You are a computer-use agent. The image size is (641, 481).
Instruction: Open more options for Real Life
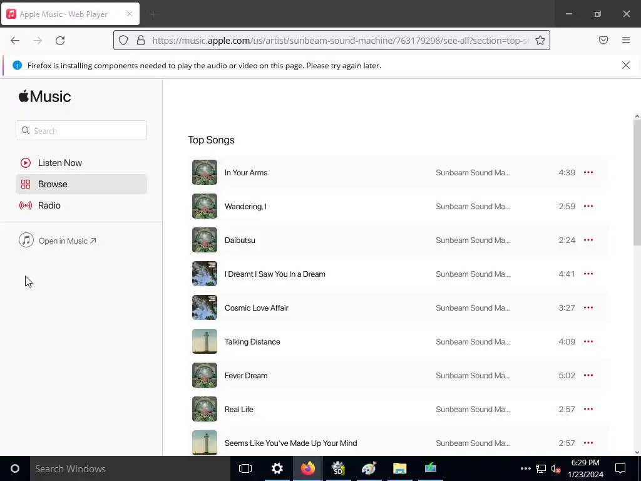tap(588, 409)
